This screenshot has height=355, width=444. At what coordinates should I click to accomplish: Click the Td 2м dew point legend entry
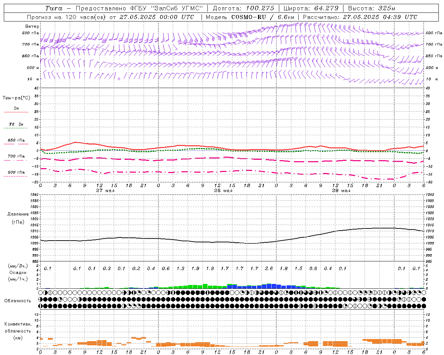coord(16,124)
